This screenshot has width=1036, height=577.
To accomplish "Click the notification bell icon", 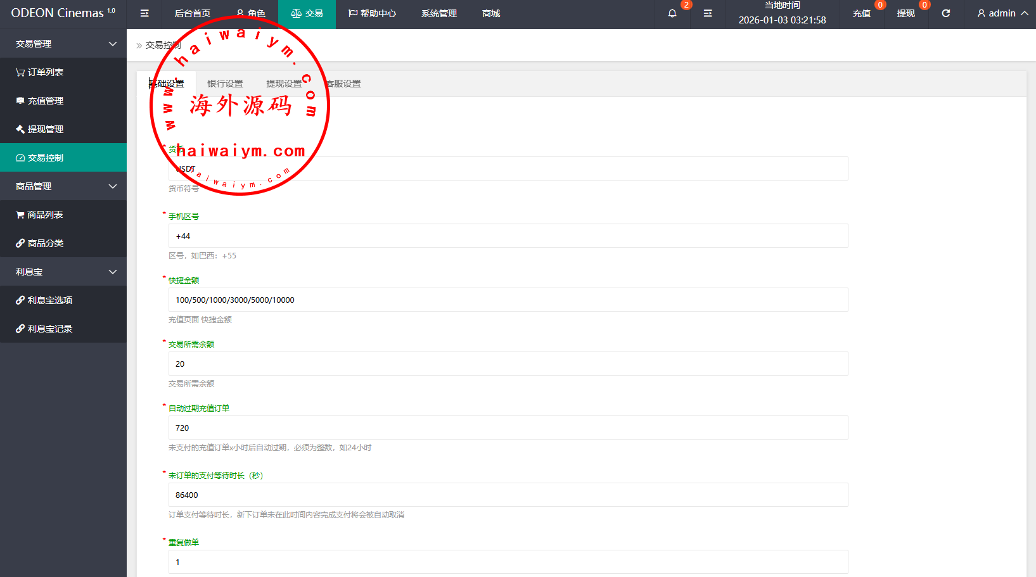I will point(672,13).
